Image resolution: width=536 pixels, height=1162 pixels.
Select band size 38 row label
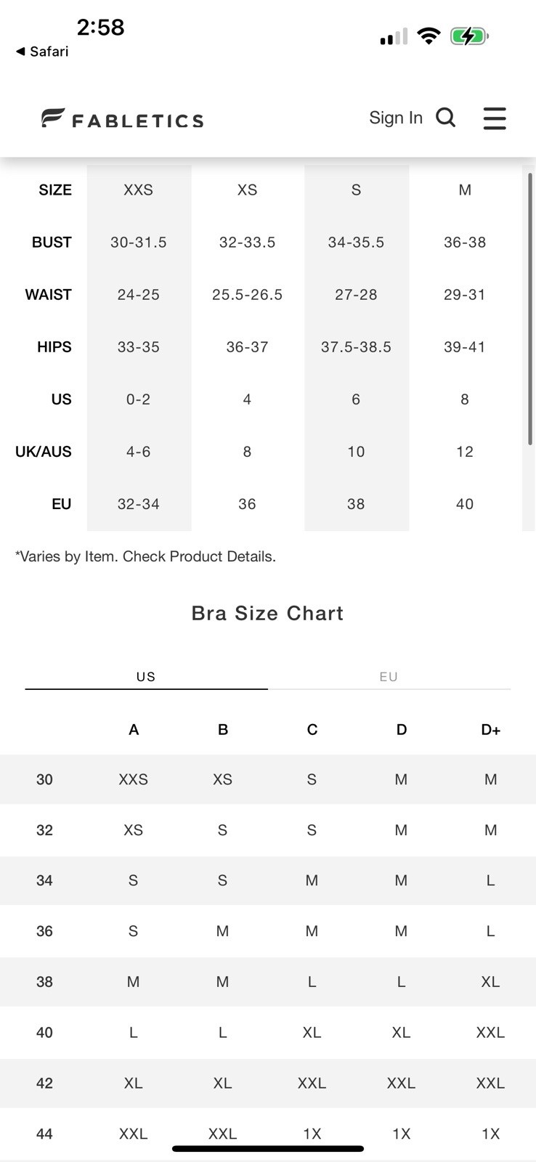[44, 982]
